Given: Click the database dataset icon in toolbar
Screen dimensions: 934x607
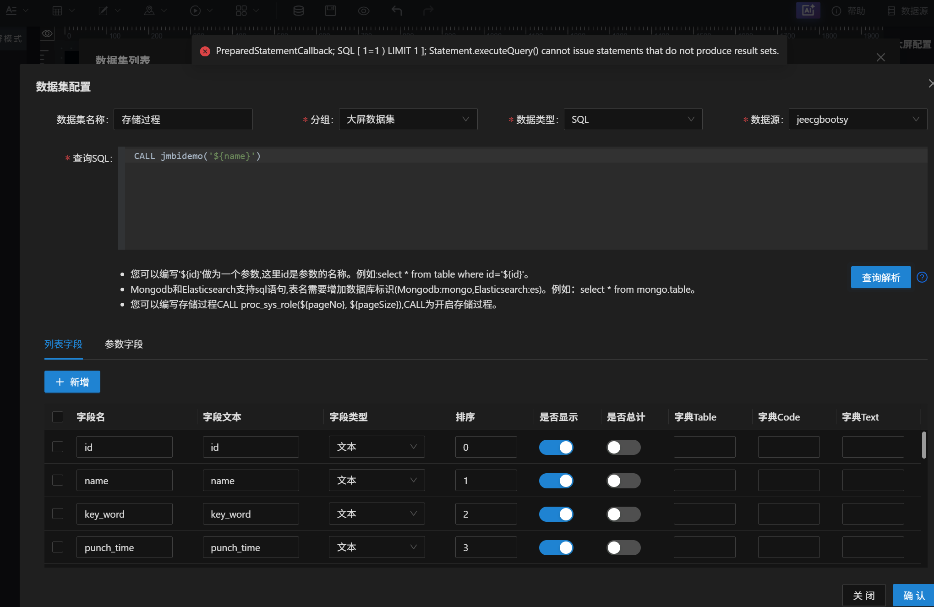Looking at the screenshot, I should click(298, 11).
